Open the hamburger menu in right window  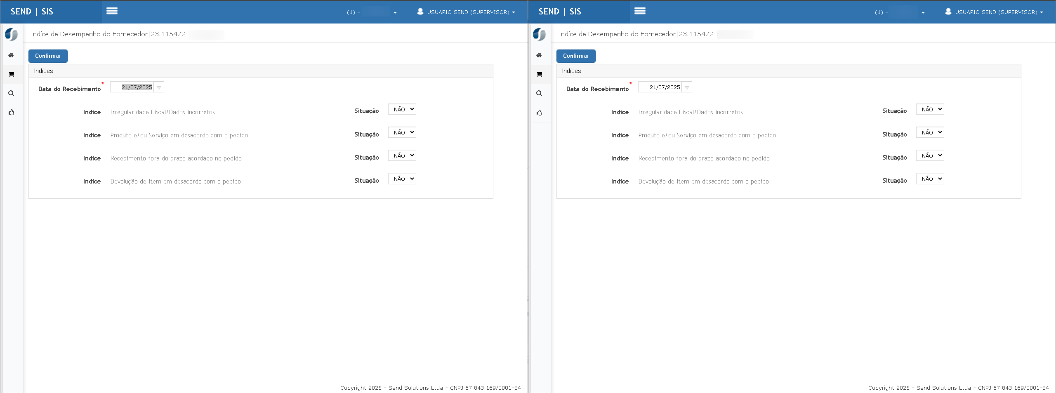tap(640, 11)
